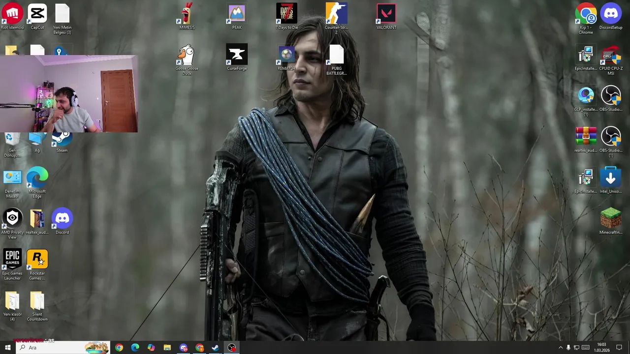Select EpicInstaller icon beside Intel_Uniso
This screenshot has height=354, width=630.
(x=586, y=180)
